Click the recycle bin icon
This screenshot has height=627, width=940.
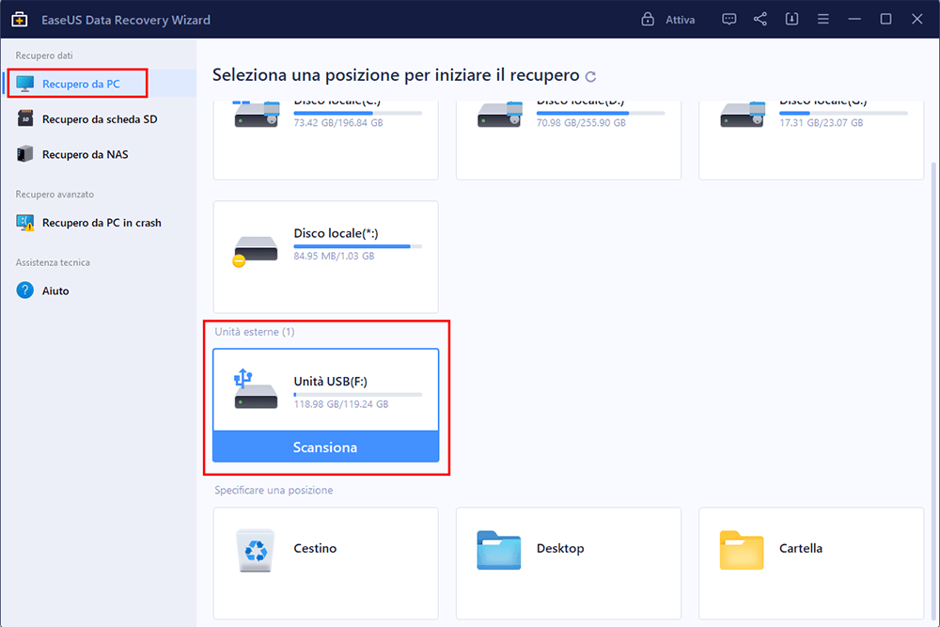pyautogui.click(x=256, y=550)
